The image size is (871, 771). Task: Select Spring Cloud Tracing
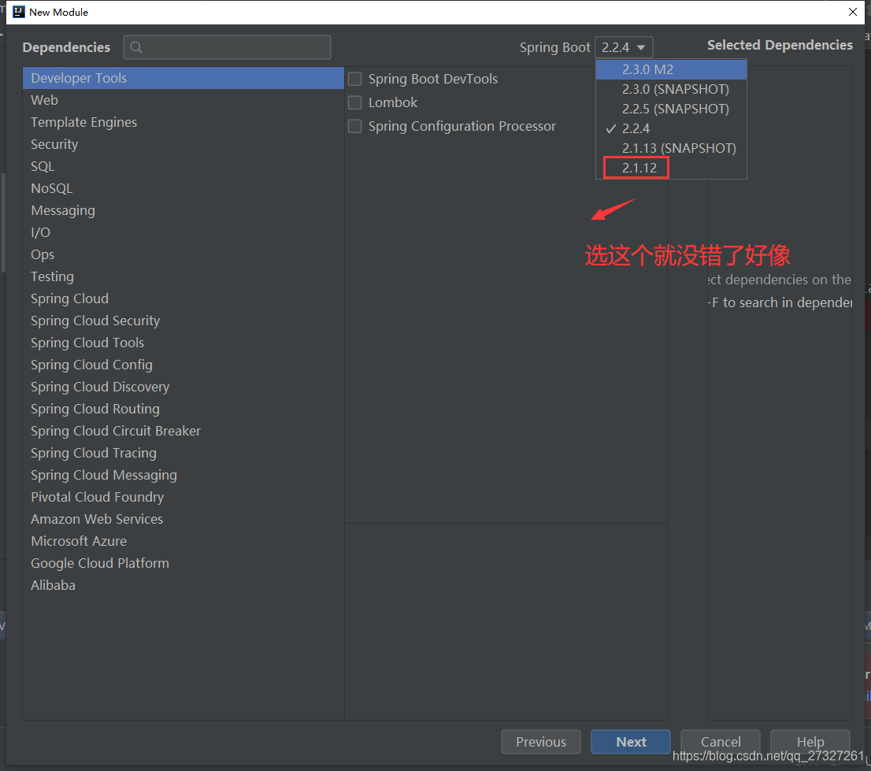(183, 453)
